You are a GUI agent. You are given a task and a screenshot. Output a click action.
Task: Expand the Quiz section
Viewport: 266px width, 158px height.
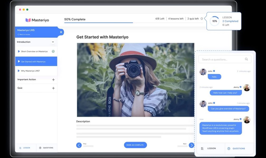[54, 88]
